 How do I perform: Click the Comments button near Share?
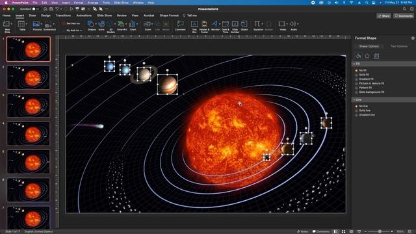click(x=404, y=16)
